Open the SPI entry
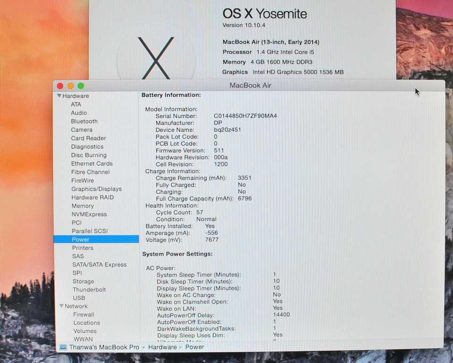The width and height of the screenshot is (453, 363). [77, 273]
